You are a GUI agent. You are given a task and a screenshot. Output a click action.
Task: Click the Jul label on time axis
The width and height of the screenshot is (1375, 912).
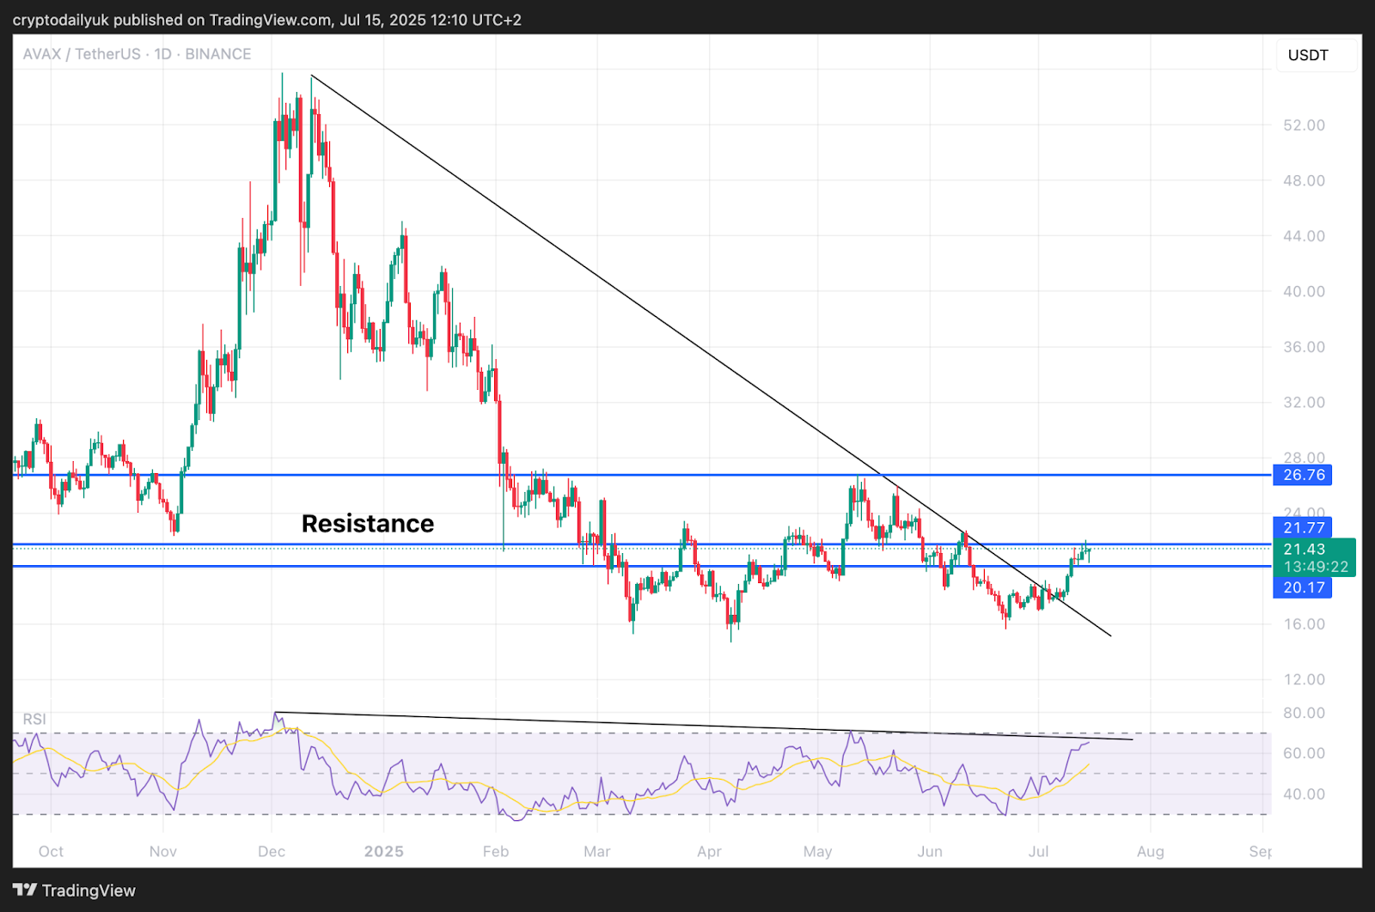pos(1038,851)
